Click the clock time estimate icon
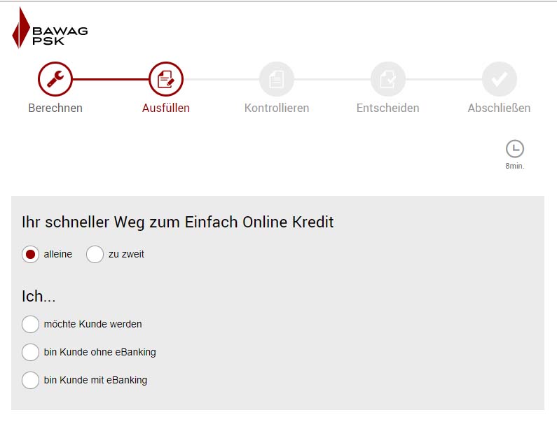Screen dimensions: 557x424 (x=515, y=148)
